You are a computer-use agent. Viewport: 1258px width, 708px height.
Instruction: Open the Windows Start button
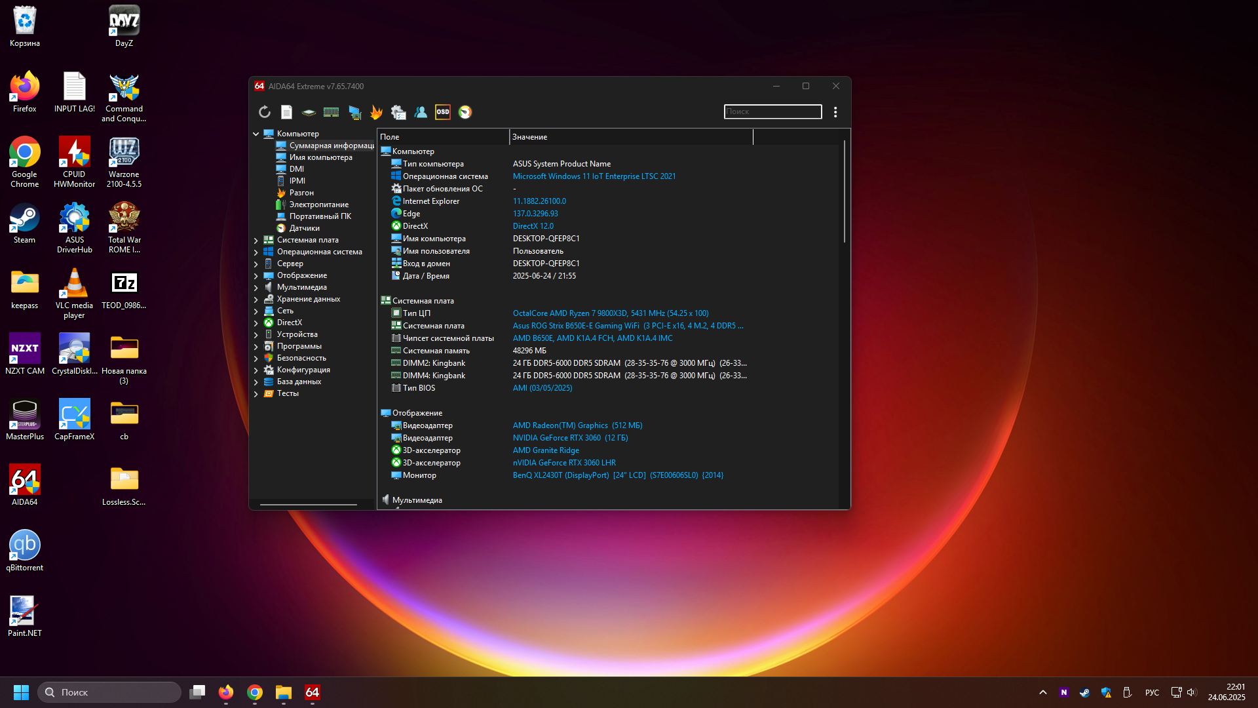point(21,692)
